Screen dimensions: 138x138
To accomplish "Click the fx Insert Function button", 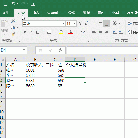I will [60, 50].
